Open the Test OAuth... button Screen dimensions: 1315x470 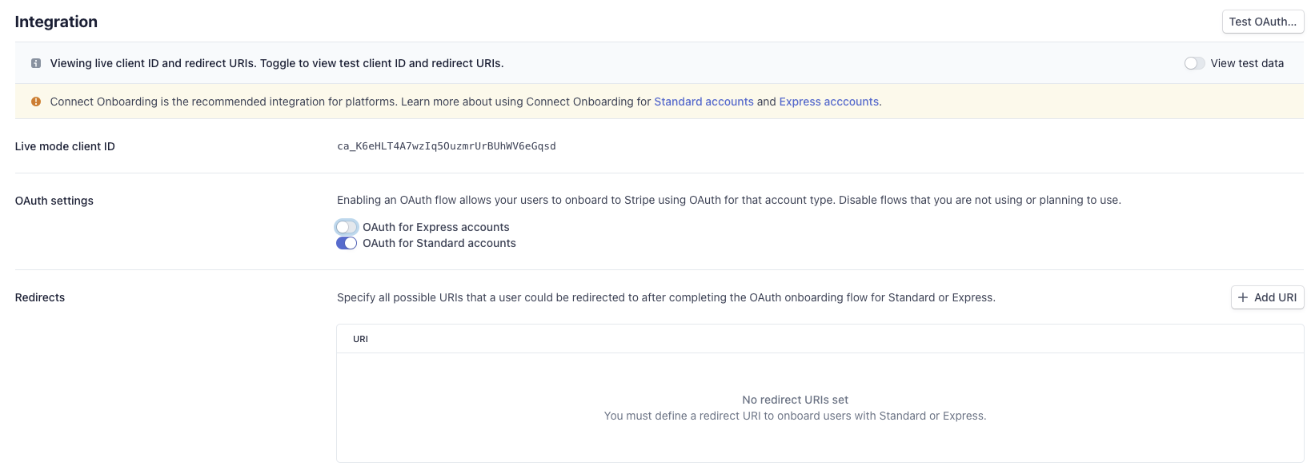pyautogui.click(x=1263, y=22)
